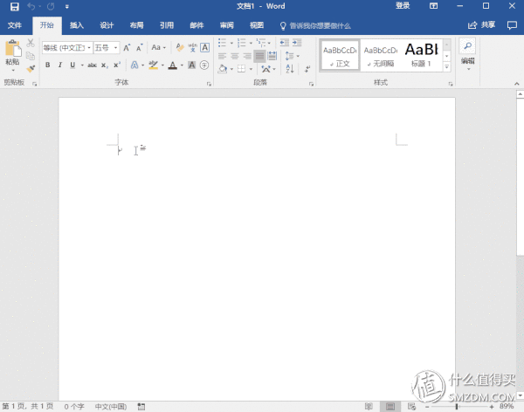Image resolution: width=524 pixels, height=412 pixels.
Task: Open the font name dropdown
Action: click(x=89, y=48)
